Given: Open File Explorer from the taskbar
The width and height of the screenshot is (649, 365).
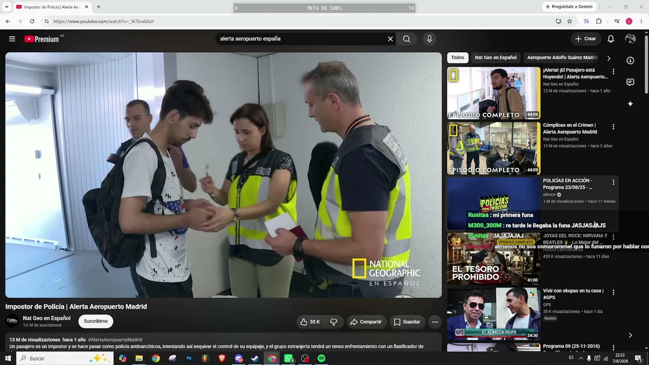Looking at the screenshot, I should [139, 358].
